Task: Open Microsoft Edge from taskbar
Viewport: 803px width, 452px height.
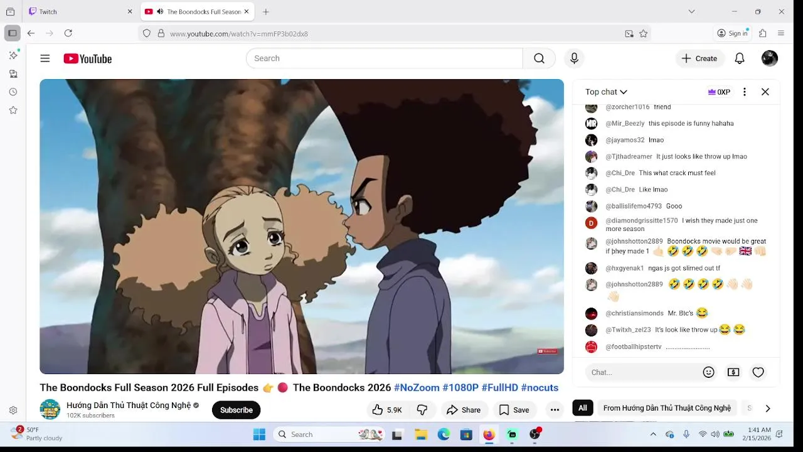Action: [444, 434]
